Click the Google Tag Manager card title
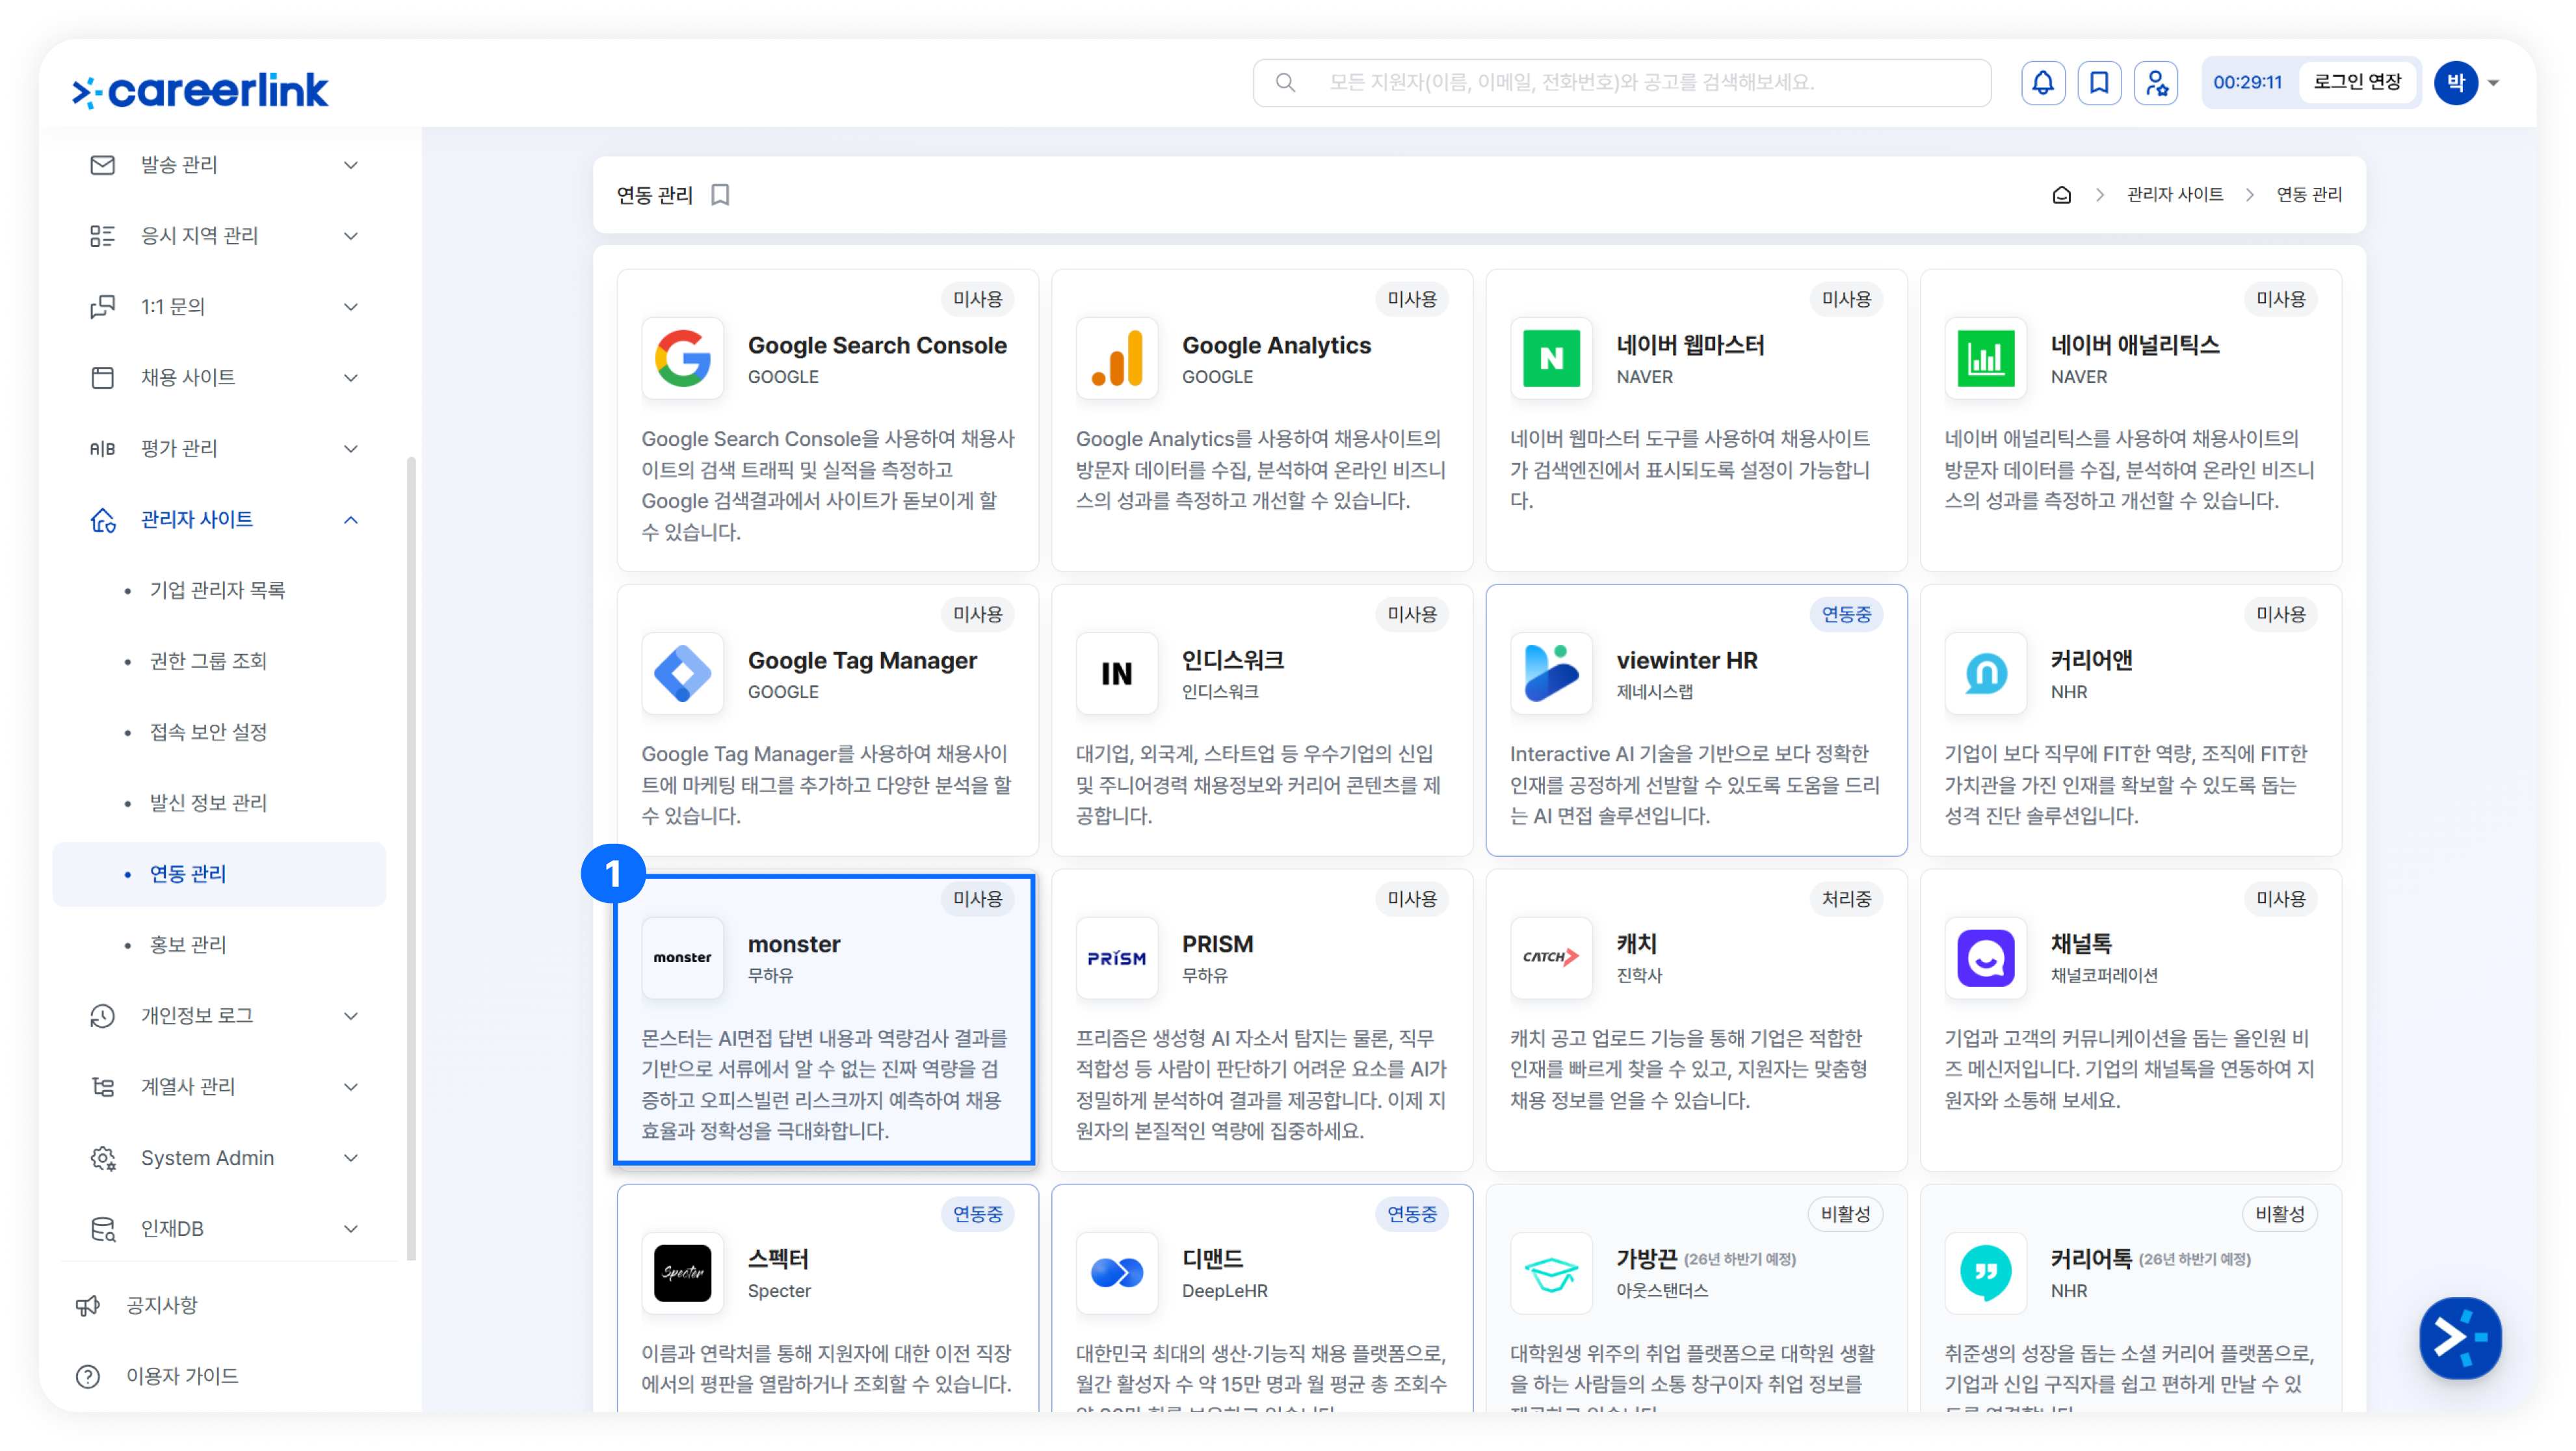Screen dimensions: 2576x1451 [x=862, y=660]
